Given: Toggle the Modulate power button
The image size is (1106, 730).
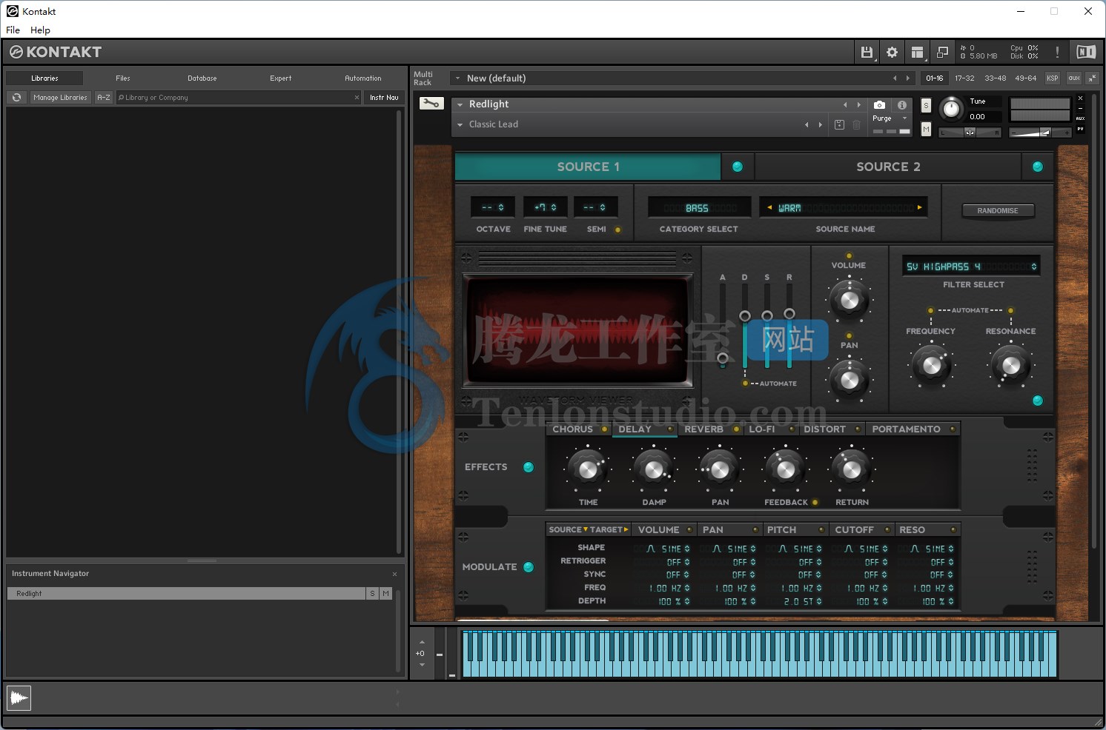Looking at the screenshot, I should (x=529, y=567).
